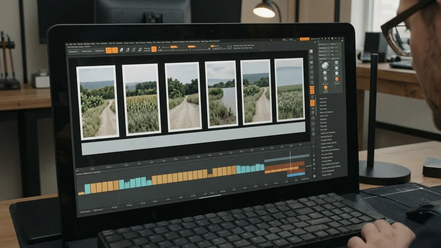Viewport: 441px width, 248px height.
Task: Select the long grey-blue bar above the orange tracks
Action: [x=287, y=158]
